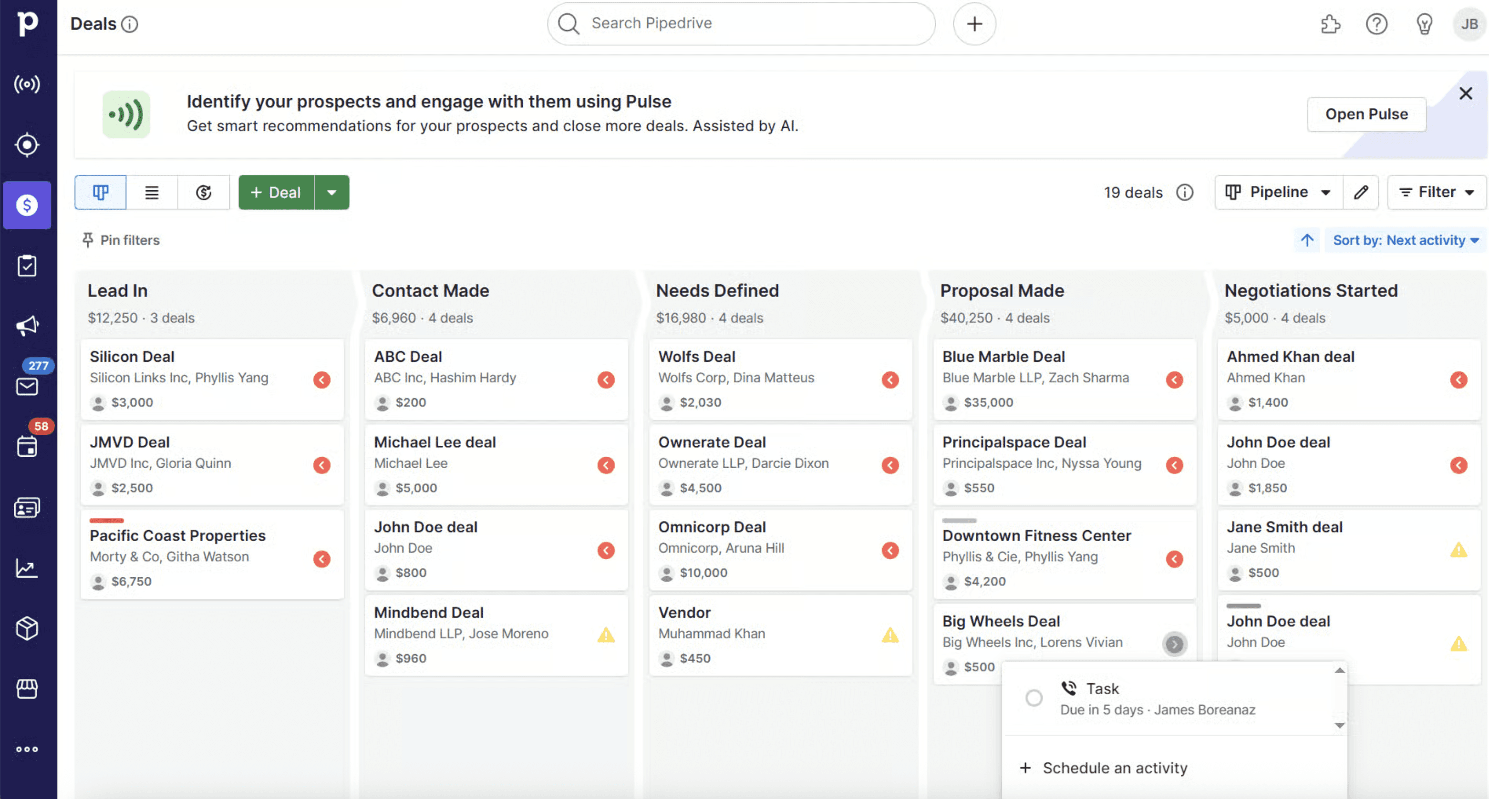Open the Products box icon
The image size is (1489, 799).
pyautogui.click(x=27, y=628)
